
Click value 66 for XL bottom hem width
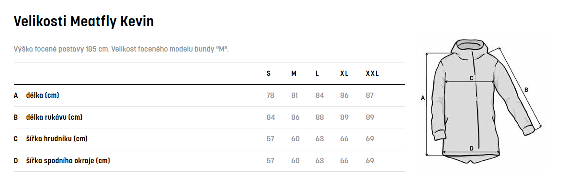344,160
